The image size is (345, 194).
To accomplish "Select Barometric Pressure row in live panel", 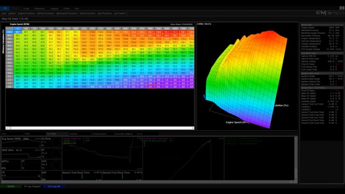I will point(321,36).
